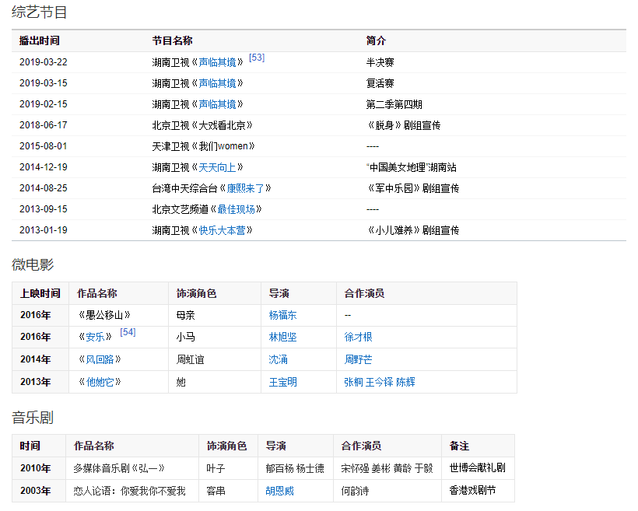Click citation reference [54]

128,332
